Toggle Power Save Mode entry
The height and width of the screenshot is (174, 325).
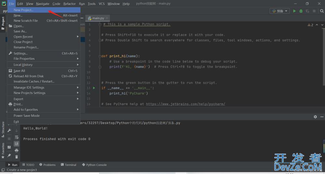coord(44,116)
